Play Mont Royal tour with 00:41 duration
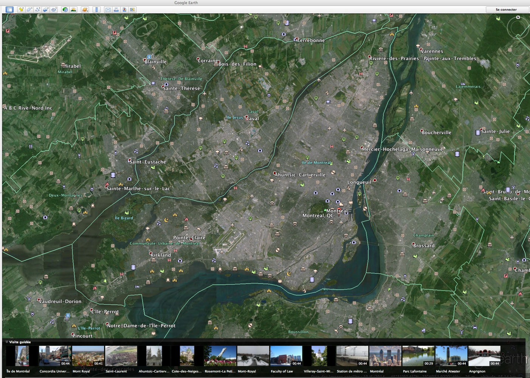530x378 pixels. (x=88, y=356)
